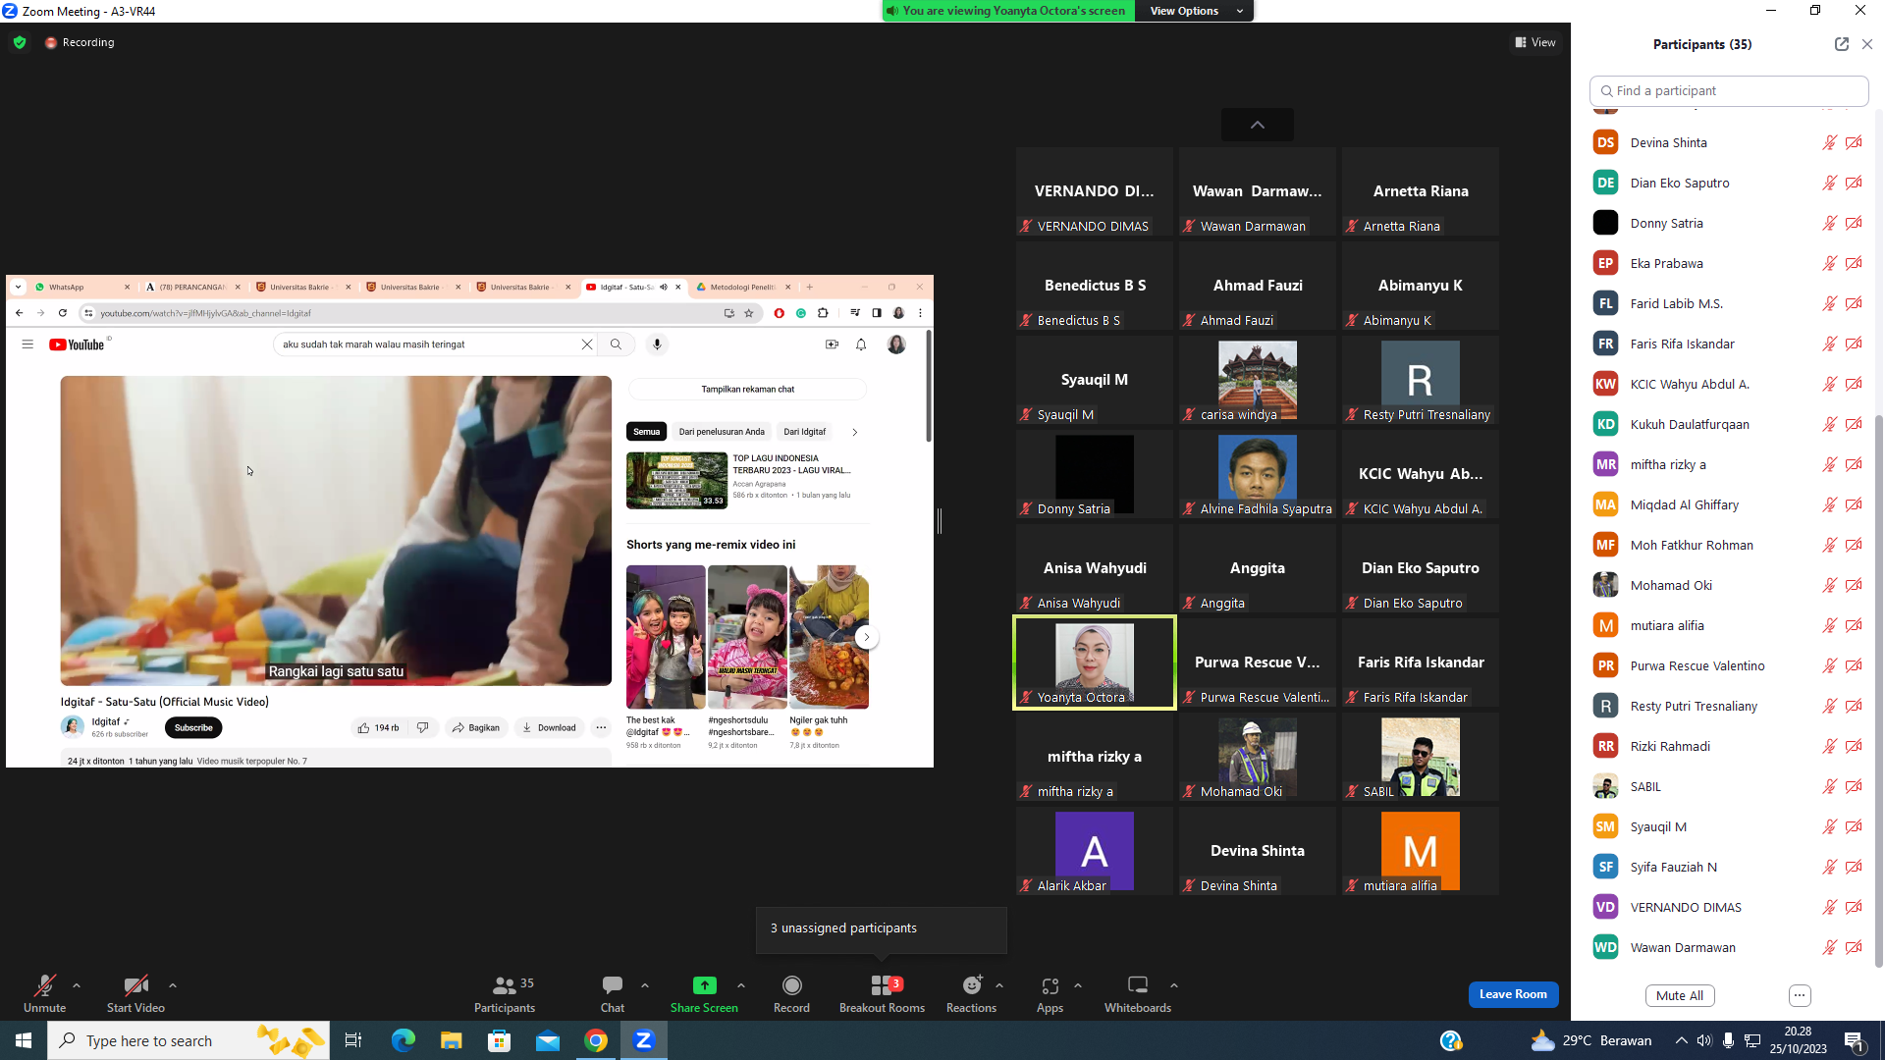Toggle video icon for Wawan Darmawan
Viewport: 1885px width, 1060px height.
pos(1854,947)
